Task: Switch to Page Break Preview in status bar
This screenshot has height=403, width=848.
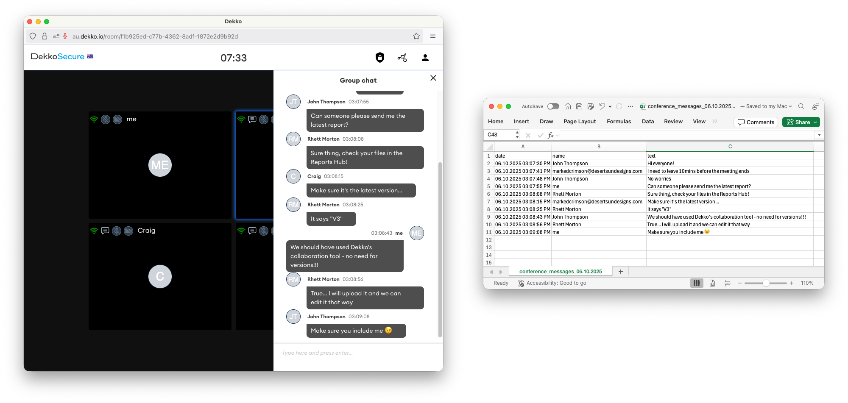Action: pyautogui.click(x=728, y=283)
